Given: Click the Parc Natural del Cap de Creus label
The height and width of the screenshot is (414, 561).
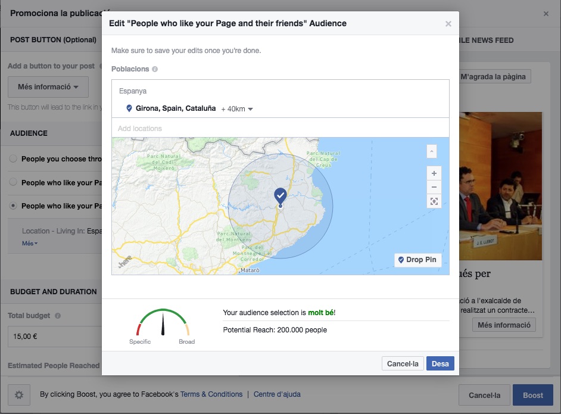Looking at the screenshot, I should [x=323, y=159].
